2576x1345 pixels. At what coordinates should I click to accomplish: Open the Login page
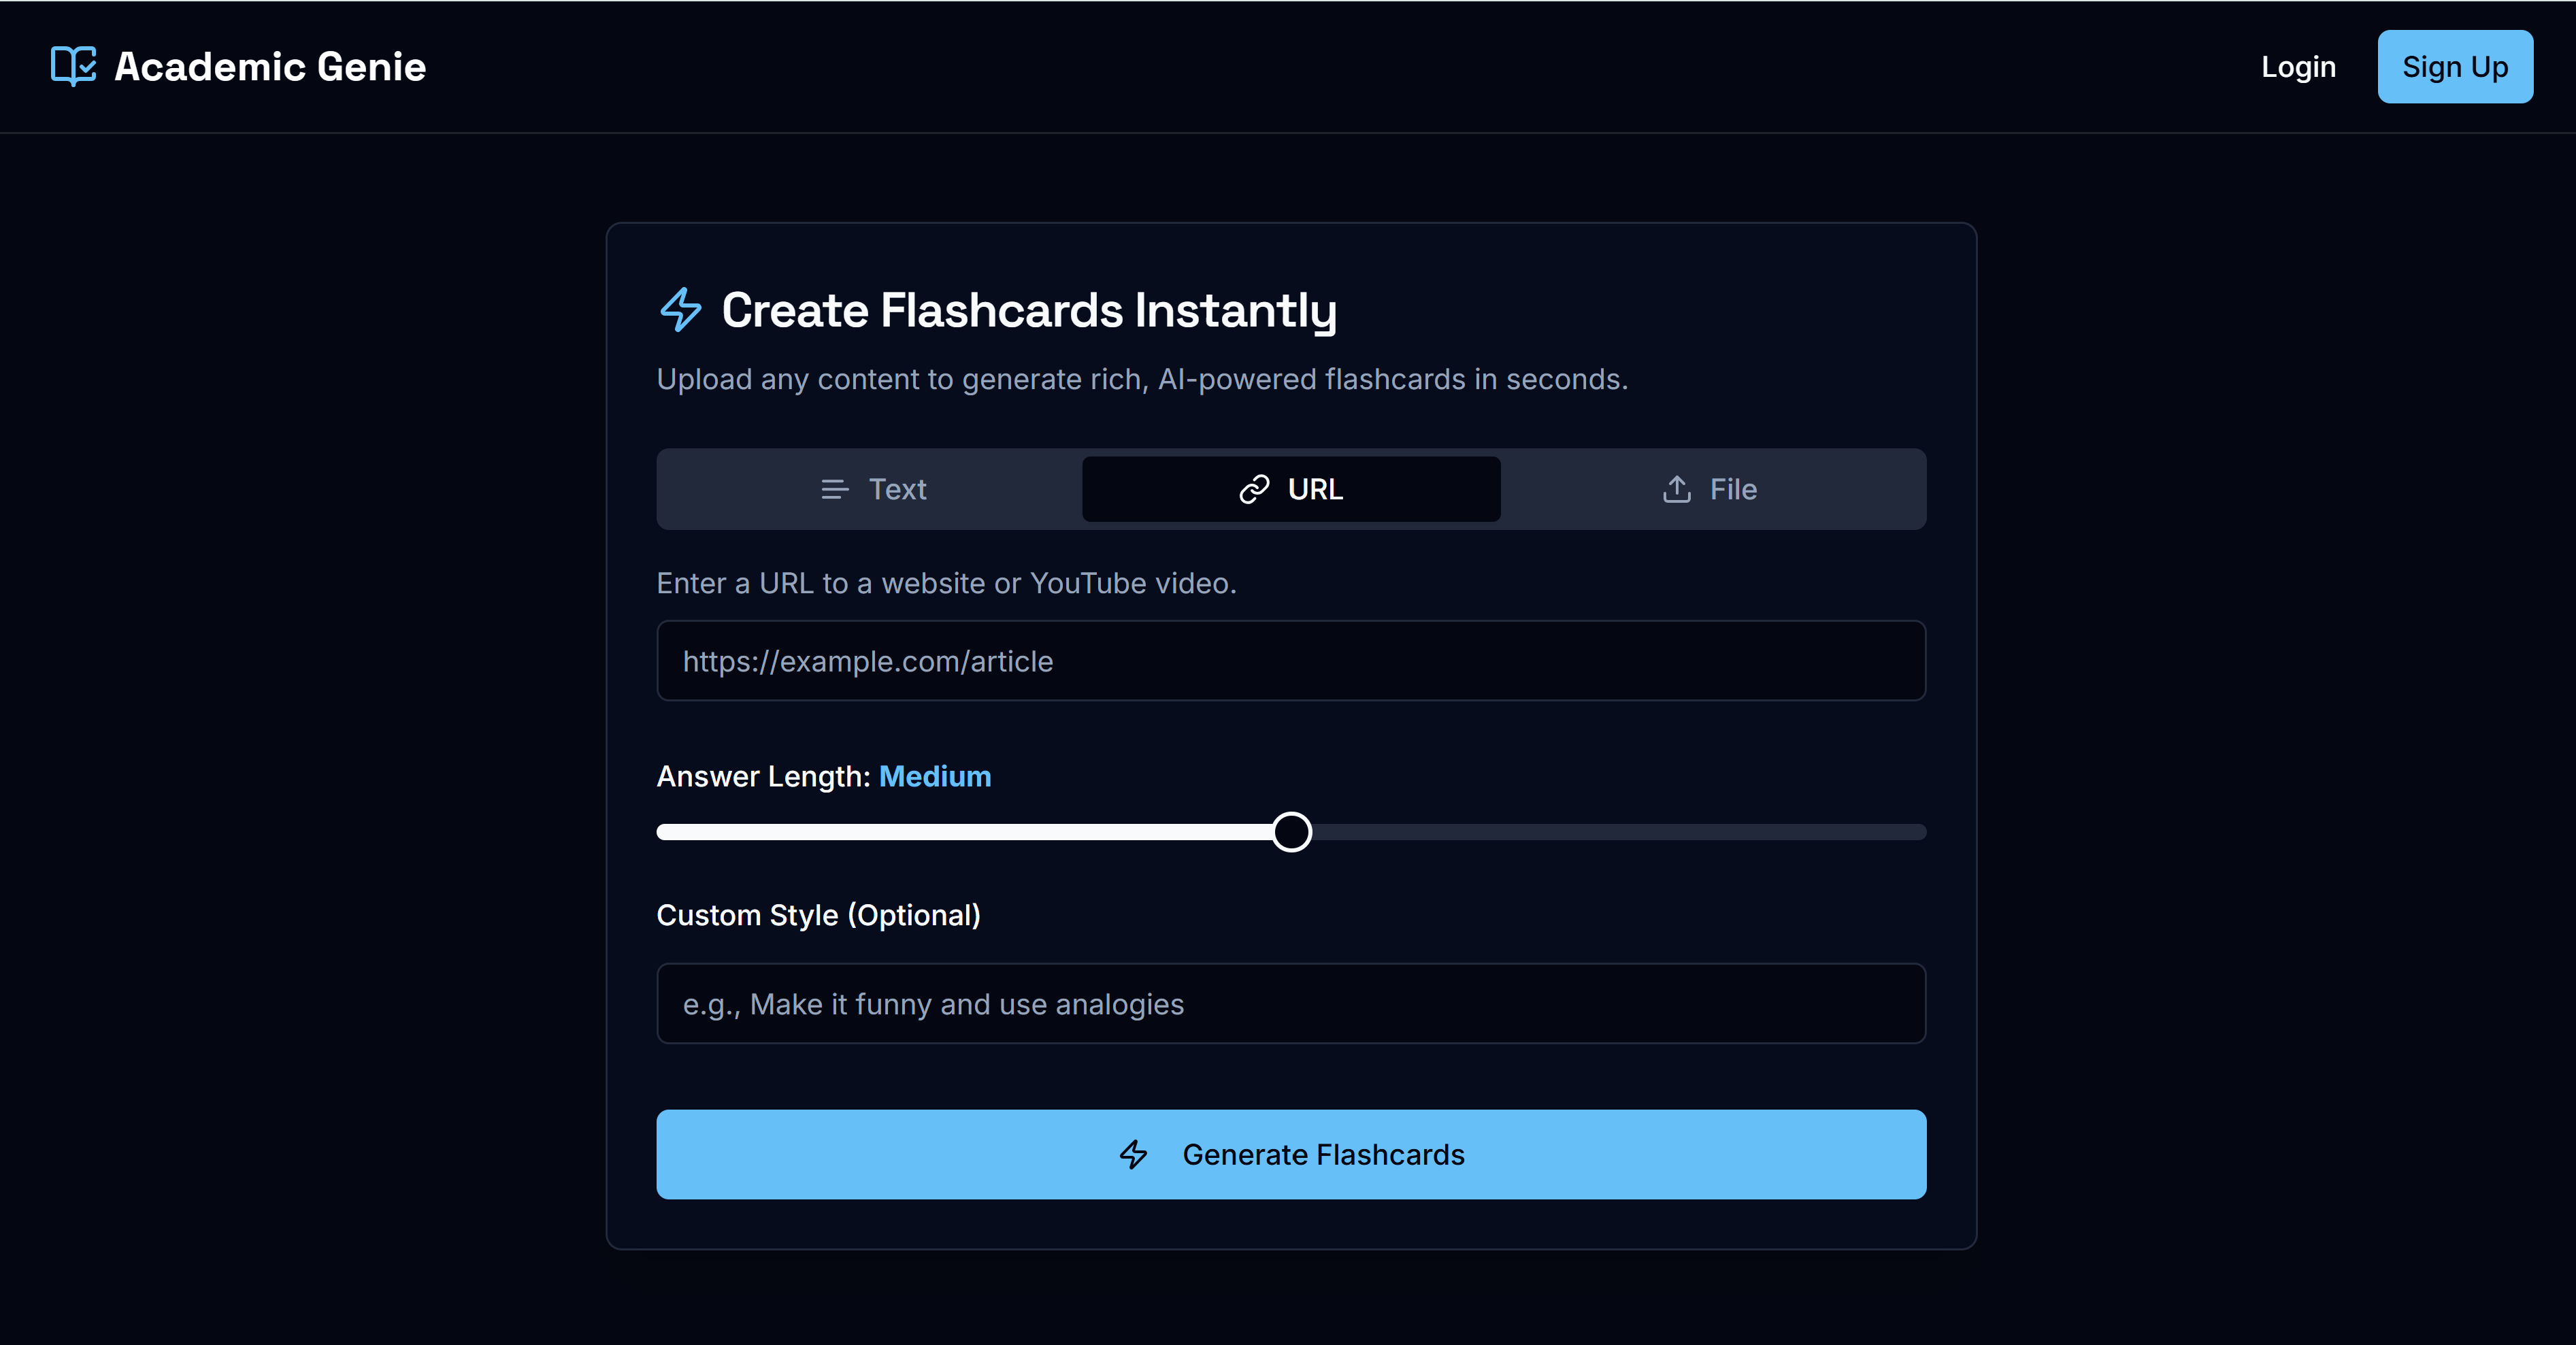pyautogui.click(x=2298, y=67)
